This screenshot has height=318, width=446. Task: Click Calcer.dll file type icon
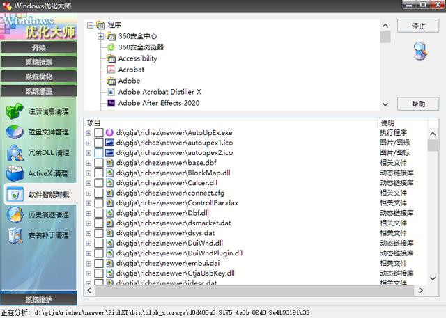110,183
